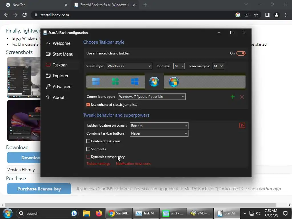Open Icon margins dropdown
The height and width of the screenshot is (219, 292).
click(x=218, y=66)
